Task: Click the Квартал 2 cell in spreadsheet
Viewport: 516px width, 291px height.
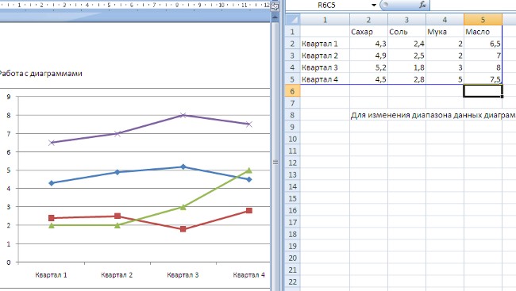Action: pyautogui.click(x=325, y=56)
